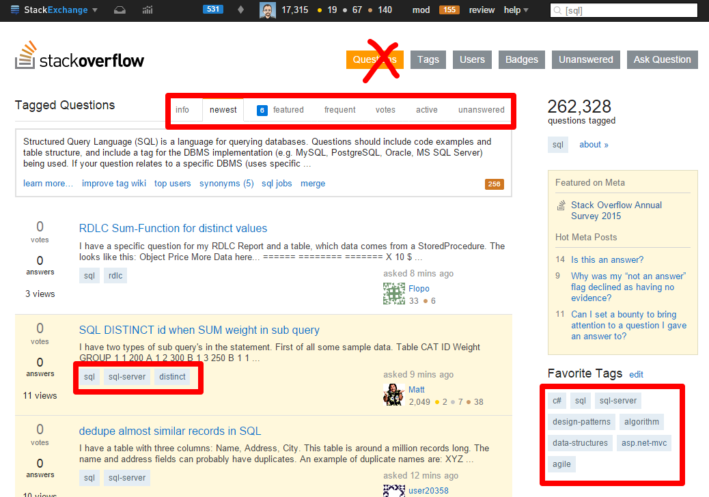The width and height of the screenshot is (709, 497).
Task: Open the mod tools link
Action: click(x=421, y=10)
